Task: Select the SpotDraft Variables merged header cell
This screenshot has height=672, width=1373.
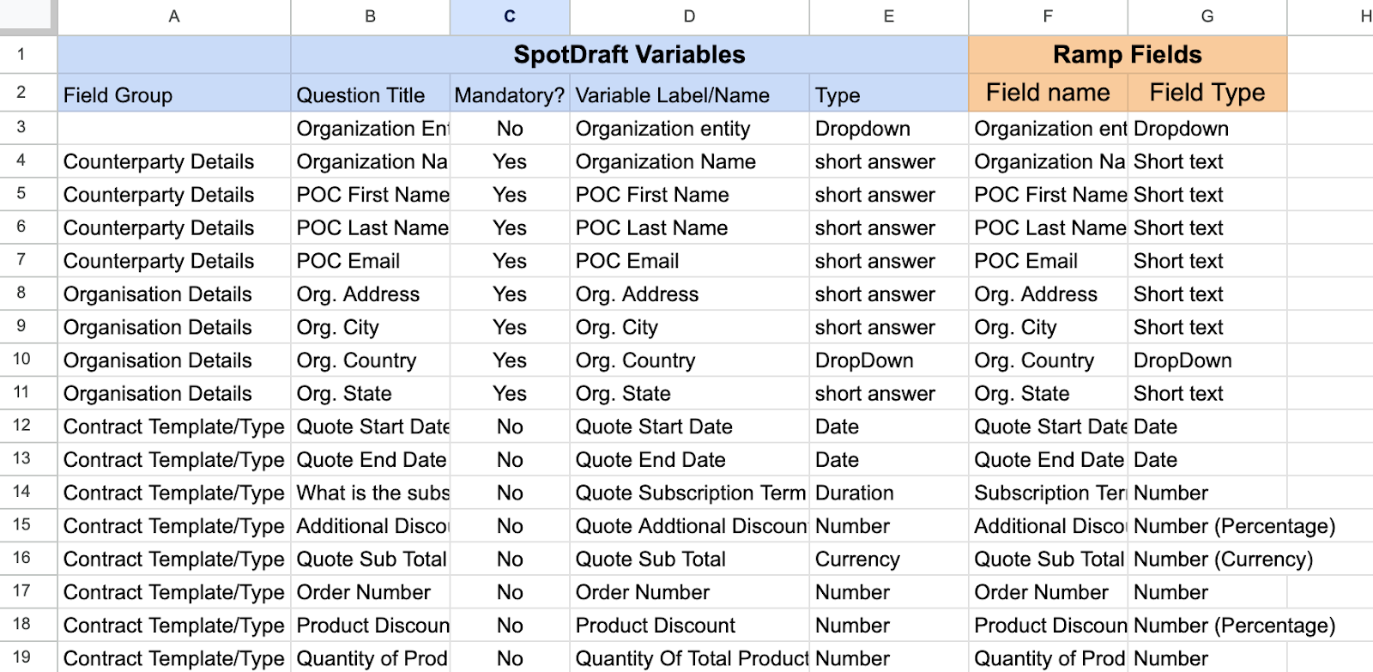Action: click(629, 55)
